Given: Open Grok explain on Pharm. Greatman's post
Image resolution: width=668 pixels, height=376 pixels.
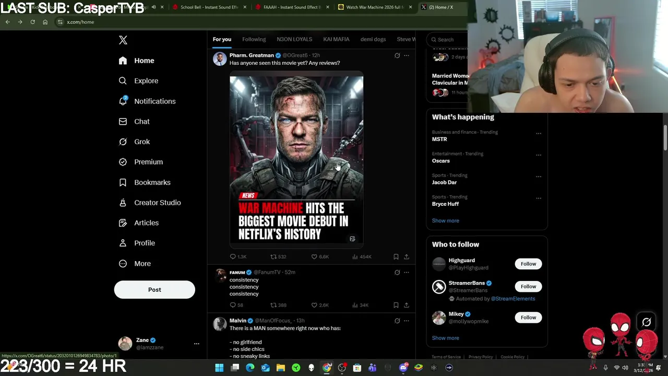Looking at the screenshot, I should click(397, 55).
